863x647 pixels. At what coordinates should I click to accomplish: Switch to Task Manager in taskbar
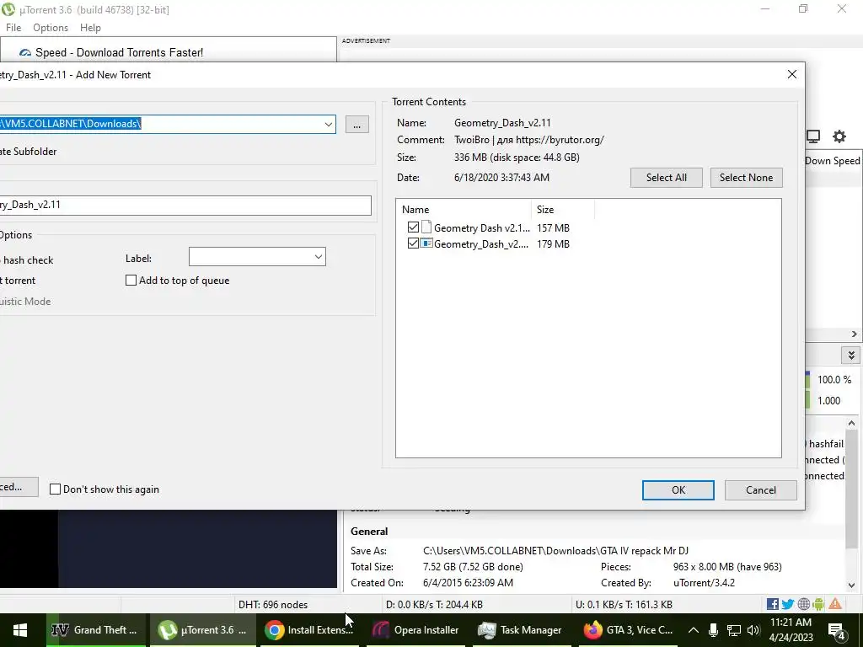click(x=523, y=630)
